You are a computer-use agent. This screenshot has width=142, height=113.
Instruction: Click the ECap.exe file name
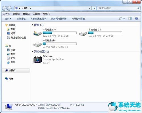[x=48, y=56]
